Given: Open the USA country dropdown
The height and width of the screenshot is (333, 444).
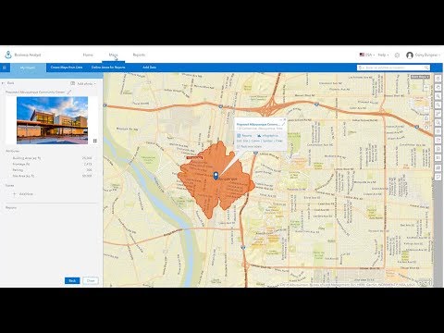Looking at the screenshot, I should click(x=366, y=55).
